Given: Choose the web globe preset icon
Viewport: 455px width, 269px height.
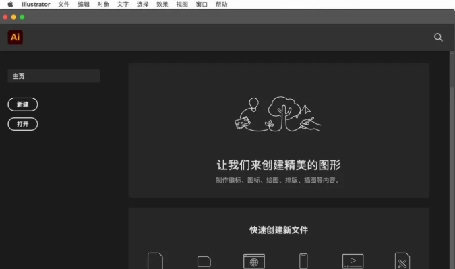Looking at the screenshot, I should (254, 261).
